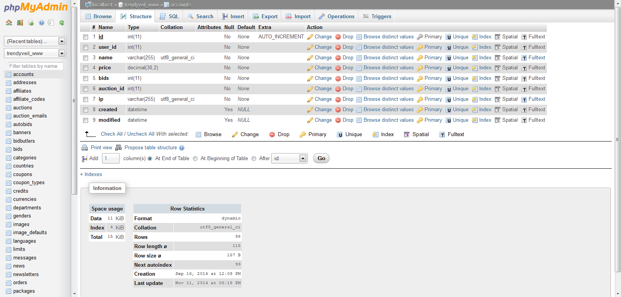Click the log out icon in sidebar
Screen dimensions: 621x297
coord(20,22)
